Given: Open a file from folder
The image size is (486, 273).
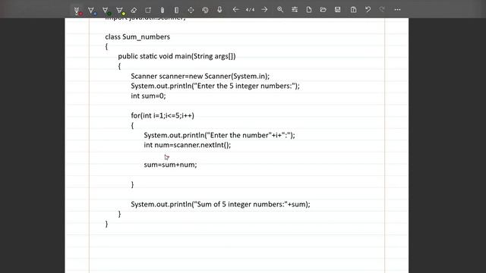Looking at the screenshot, I should coord(323,10).
